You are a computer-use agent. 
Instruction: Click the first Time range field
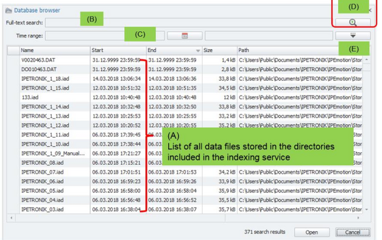point(105,36)
